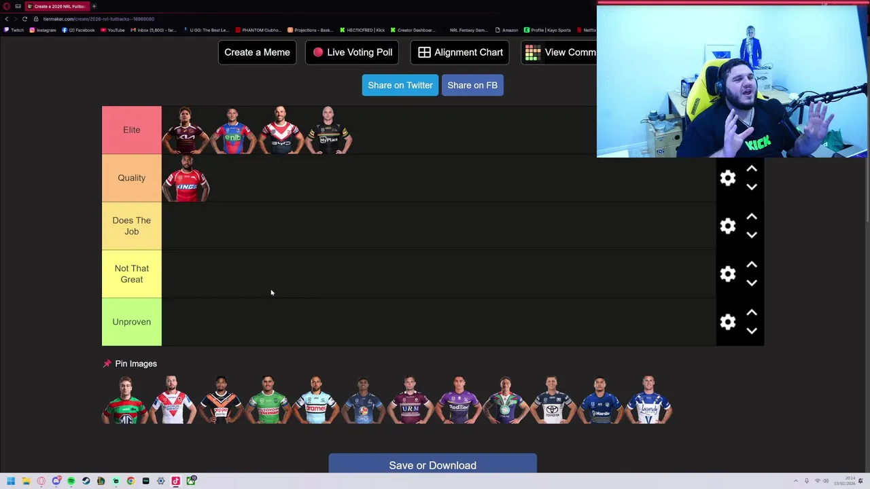Pick the Wests Tigers orange-black jersey player
870x489 pixels.
[x=221, y=400]
